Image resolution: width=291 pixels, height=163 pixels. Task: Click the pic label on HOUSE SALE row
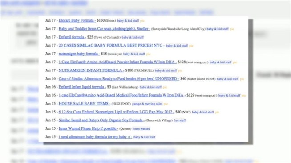pos(166,104)
